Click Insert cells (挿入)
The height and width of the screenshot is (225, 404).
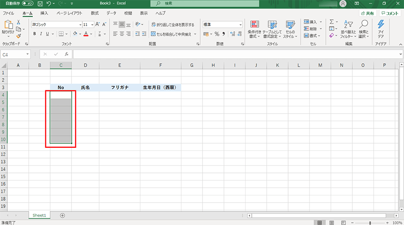[x=310, y=22]
